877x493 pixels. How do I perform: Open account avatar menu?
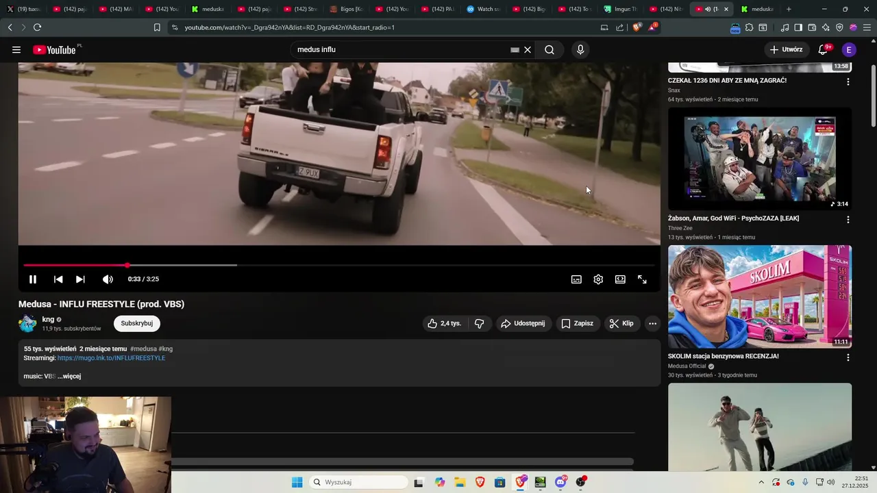click(849, 50)
